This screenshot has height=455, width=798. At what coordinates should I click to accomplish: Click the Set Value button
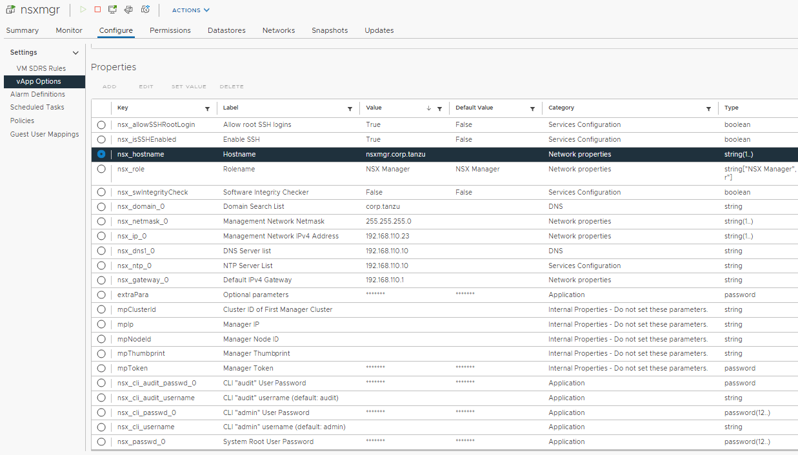pyautogui.click(x=188, y=86)
